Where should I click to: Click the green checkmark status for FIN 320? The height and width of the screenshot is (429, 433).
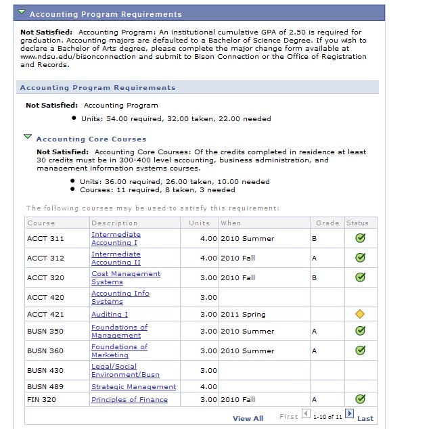pyautogui.click(x=360, y=399)
